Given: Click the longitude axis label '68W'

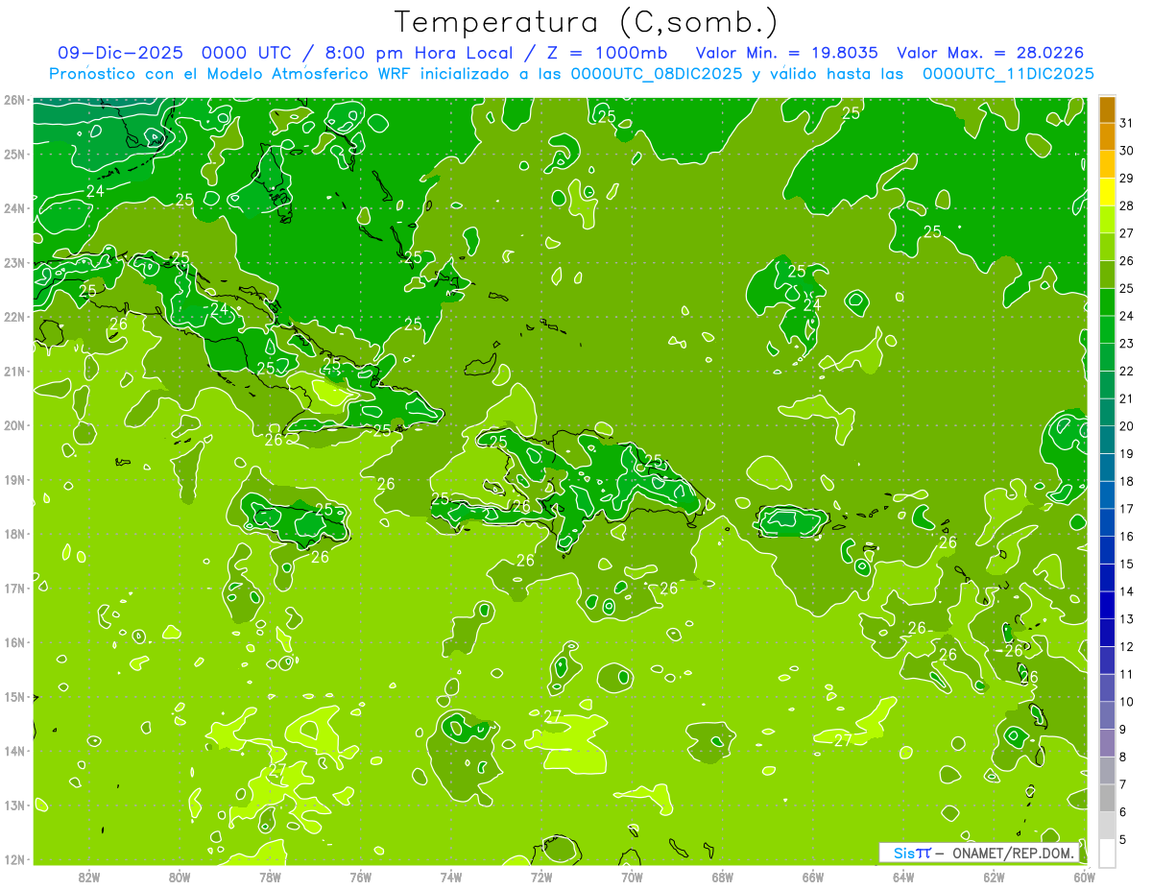Looking at the screenshot, I should pyautogui.click(x=723, y=877).
